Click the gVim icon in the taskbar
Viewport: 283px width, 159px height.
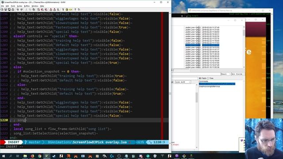pyautogui.click(x=47, y=156)
